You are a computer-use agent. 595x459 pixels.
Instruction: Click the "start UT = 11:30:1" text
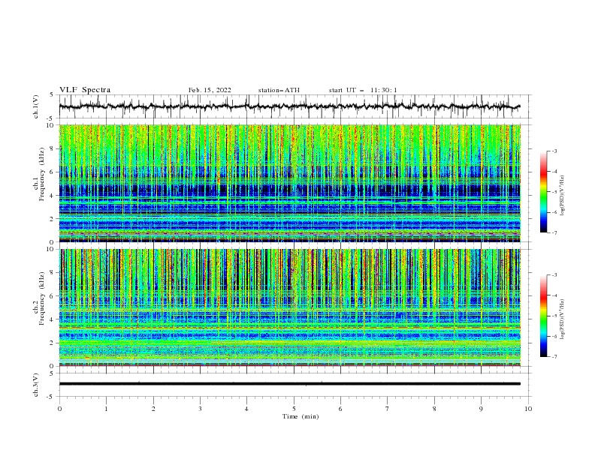(363, 90)
